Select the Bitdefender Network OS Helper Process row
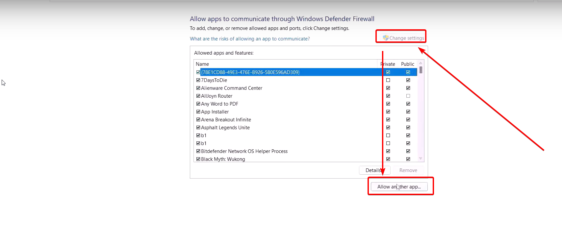Image resolution: width=562 pixels, height=247 pixels. tap(306, 151)
